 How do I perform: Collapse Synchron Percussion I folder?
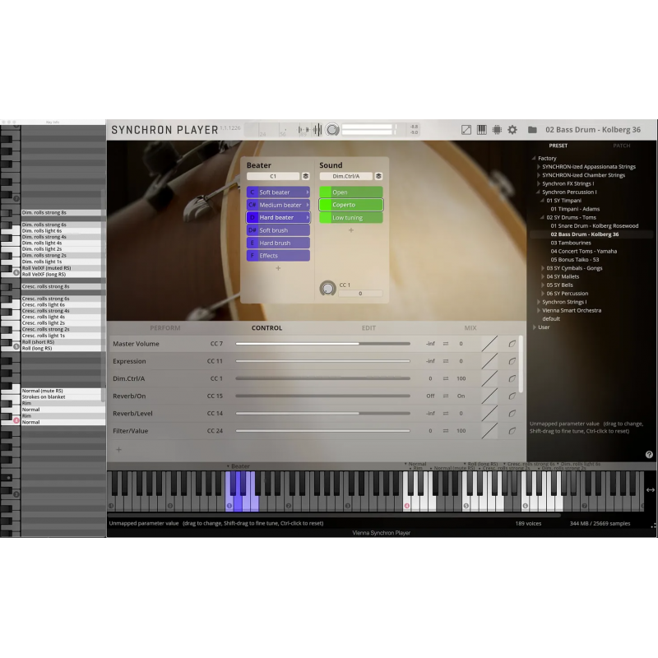[538, 192]
